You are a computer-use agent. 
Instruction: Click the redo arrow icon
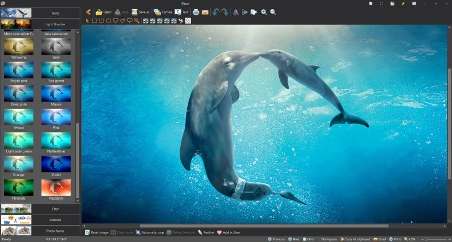point(224,12)
